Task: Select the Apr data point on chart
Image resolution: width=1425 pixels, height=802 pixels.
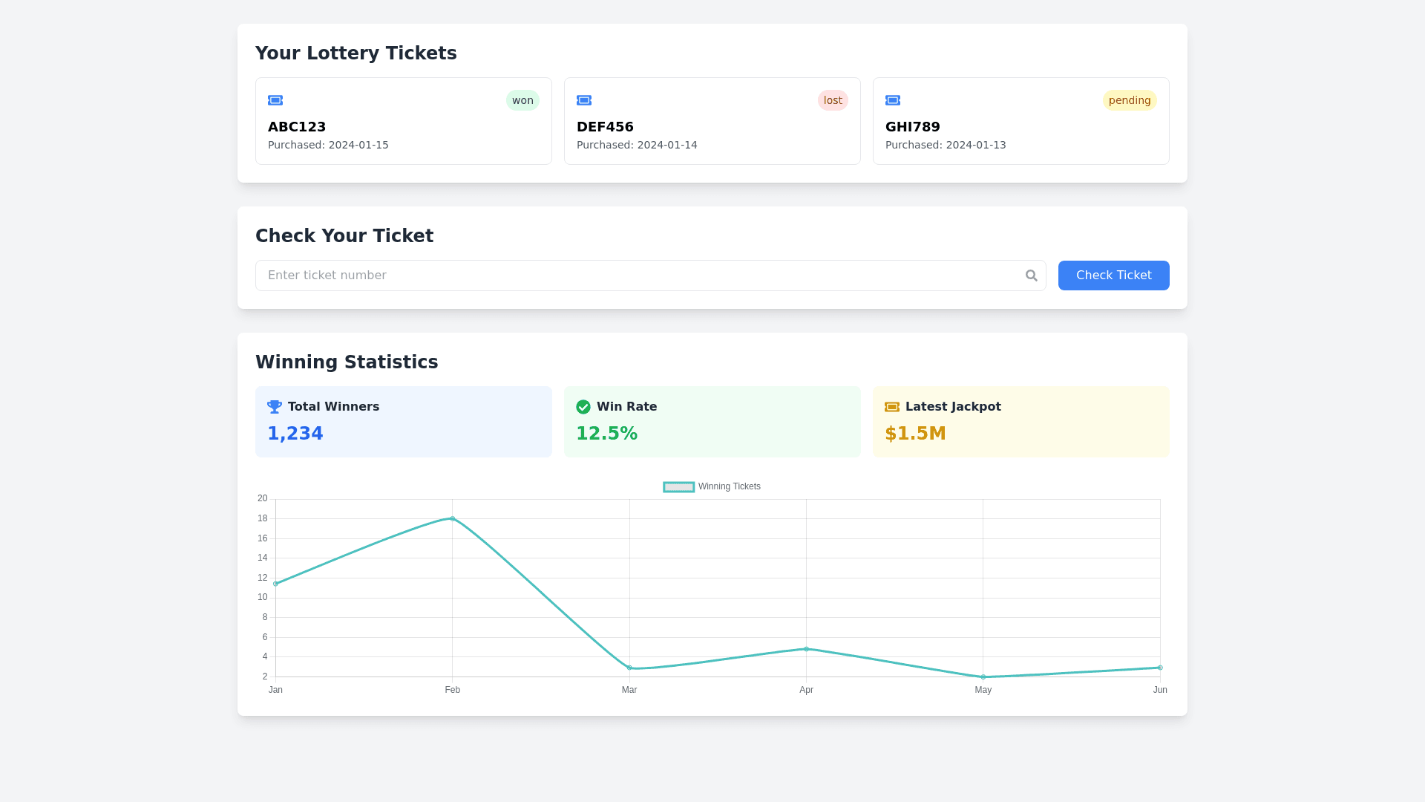Action: point(806,649)
